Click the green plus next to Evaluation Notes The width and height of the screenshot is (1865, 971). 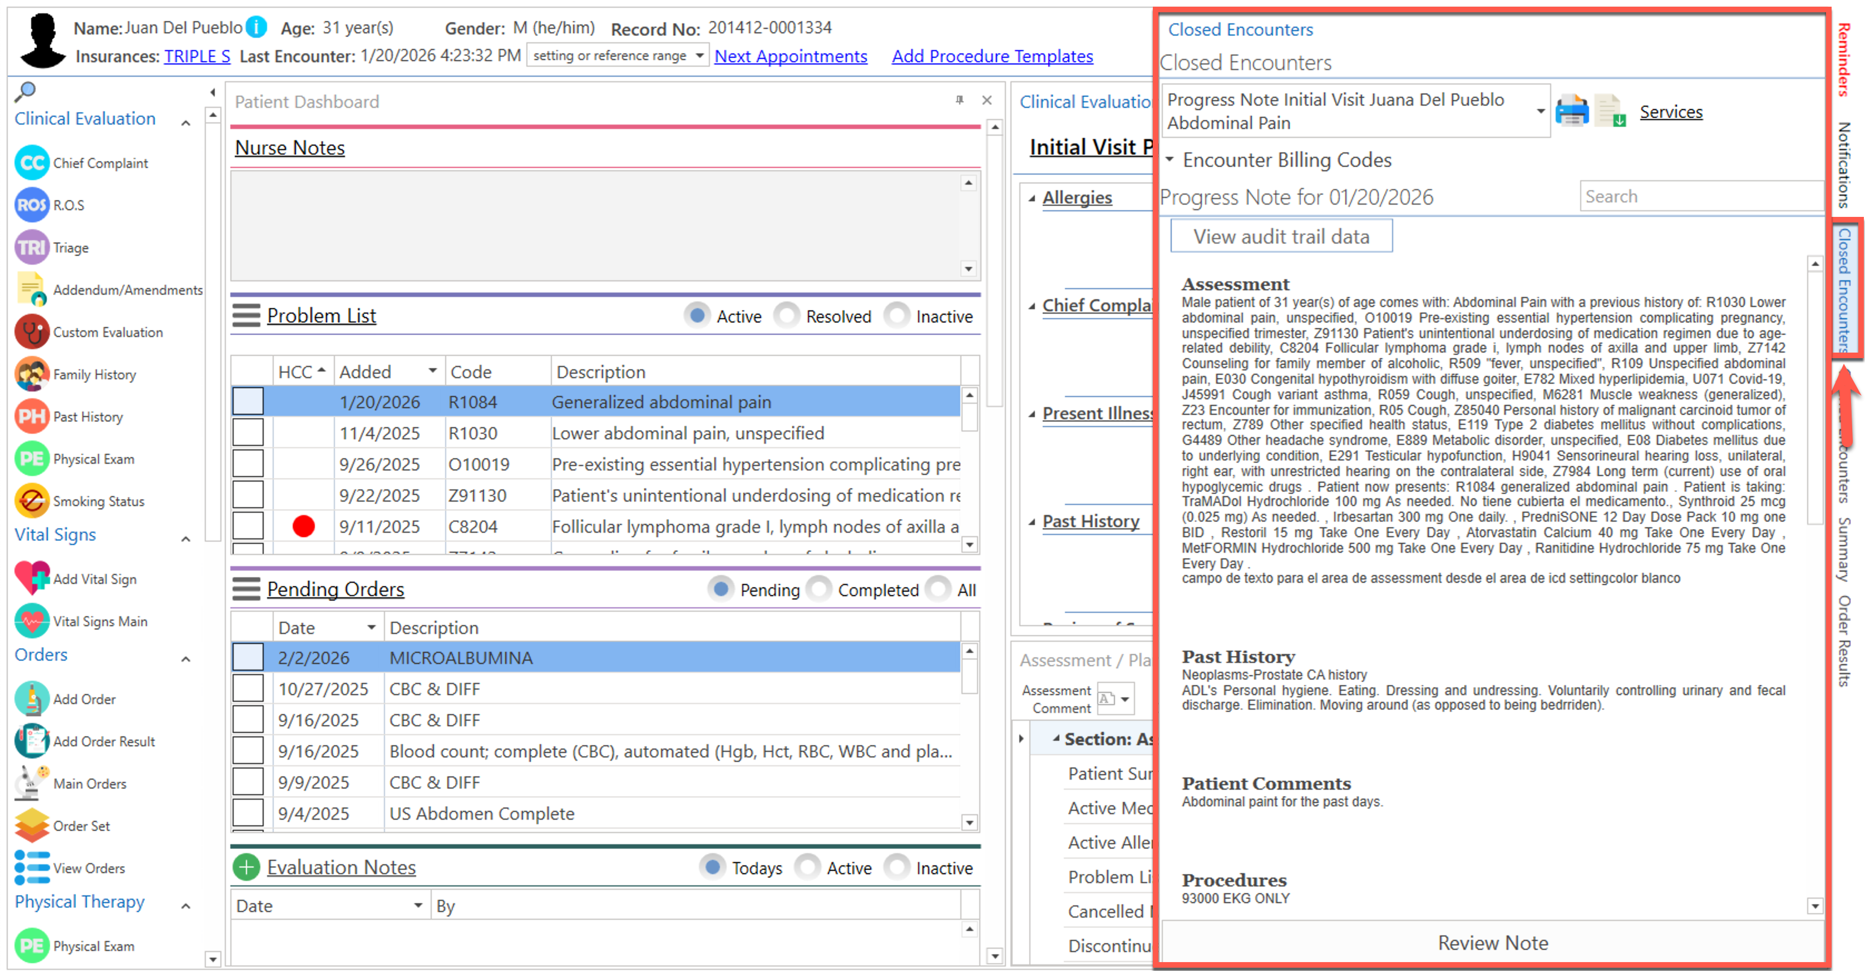(246, 867)
